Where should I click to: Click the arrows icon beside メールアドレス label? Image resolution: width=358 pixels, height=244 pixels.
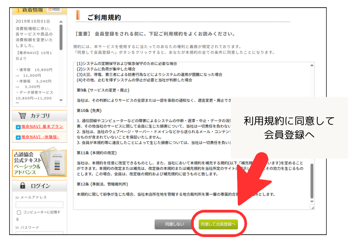17,198
